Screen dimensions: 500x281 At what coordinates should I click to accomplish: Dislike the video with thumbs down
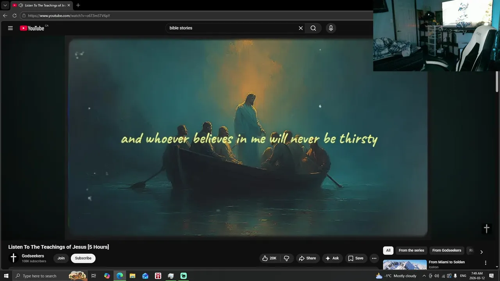click(287, 258)
